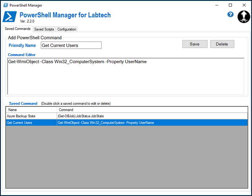Click the Friendly Name label
The height and width of the screenshot is (196, 252).
[22, 46]
